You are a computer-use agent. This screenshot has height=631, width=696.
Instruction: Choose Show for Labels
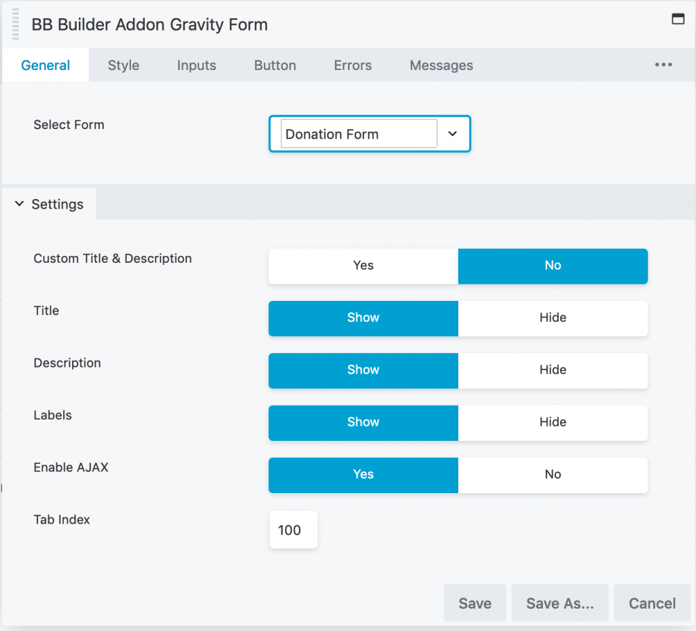tap(363, 422)
